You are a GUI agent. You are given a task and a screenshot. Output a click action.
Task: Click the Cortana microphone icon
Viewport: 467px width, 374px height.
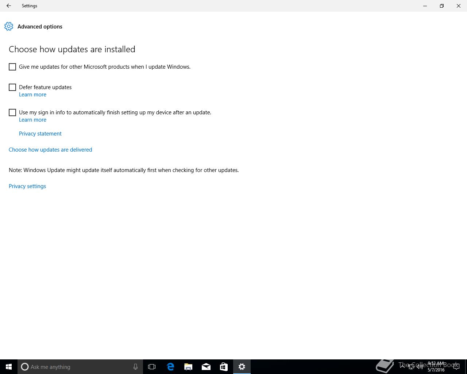pos(135,367)
